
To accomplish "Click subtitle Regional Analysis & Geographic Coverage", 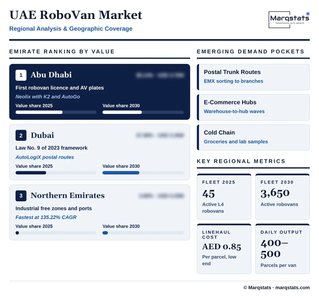I will (x=71, y=29).
